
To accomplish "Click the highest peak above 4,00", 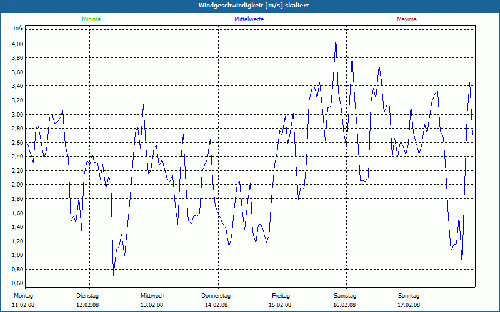I will (336, 37).
